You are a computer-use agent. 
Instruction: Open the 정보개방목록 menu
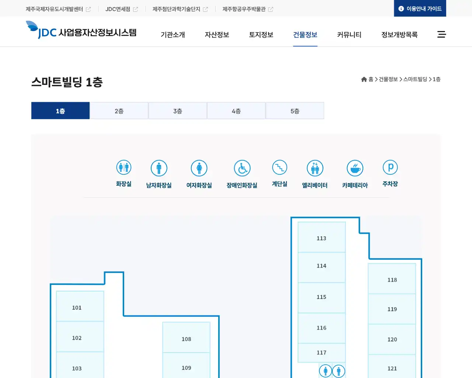click(399, 35)
